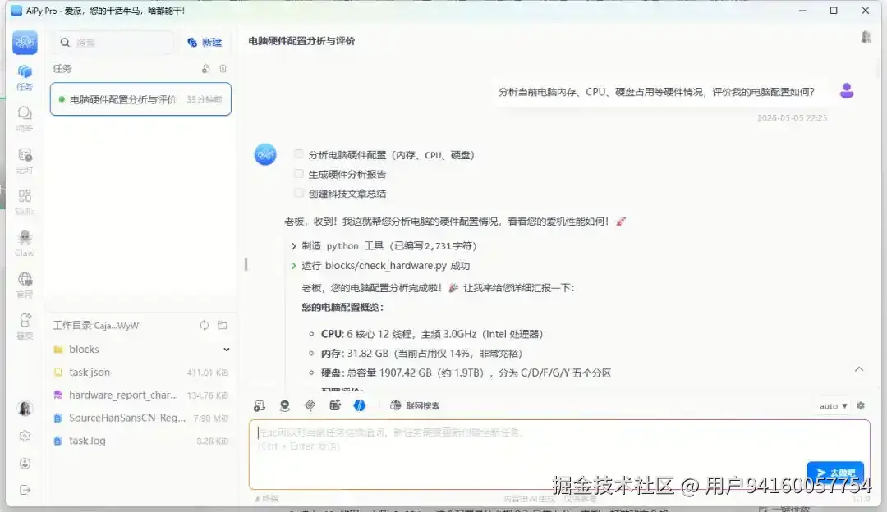This screenshot has width=887, height=512.
Task: Click the blue hexagon icon in input toolbar
Action: point(359,405)
